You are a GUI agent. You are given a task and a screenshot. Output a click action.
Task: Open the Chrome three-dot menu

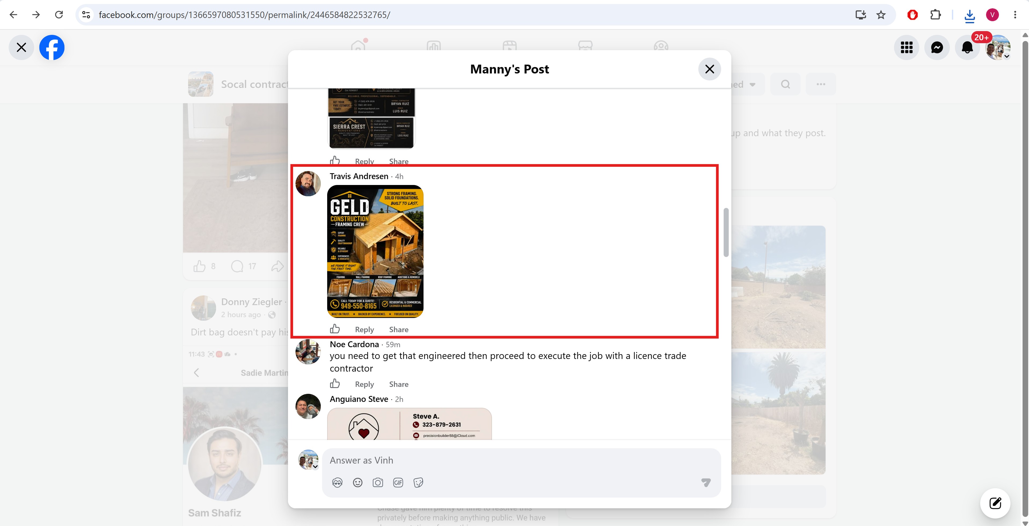tap(1015, 15)
